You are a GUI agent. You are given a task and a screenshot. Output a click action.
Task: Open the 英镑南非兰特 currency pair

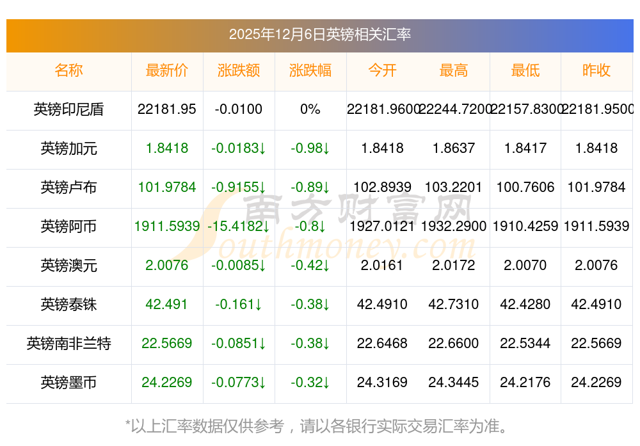click(68, 344)
